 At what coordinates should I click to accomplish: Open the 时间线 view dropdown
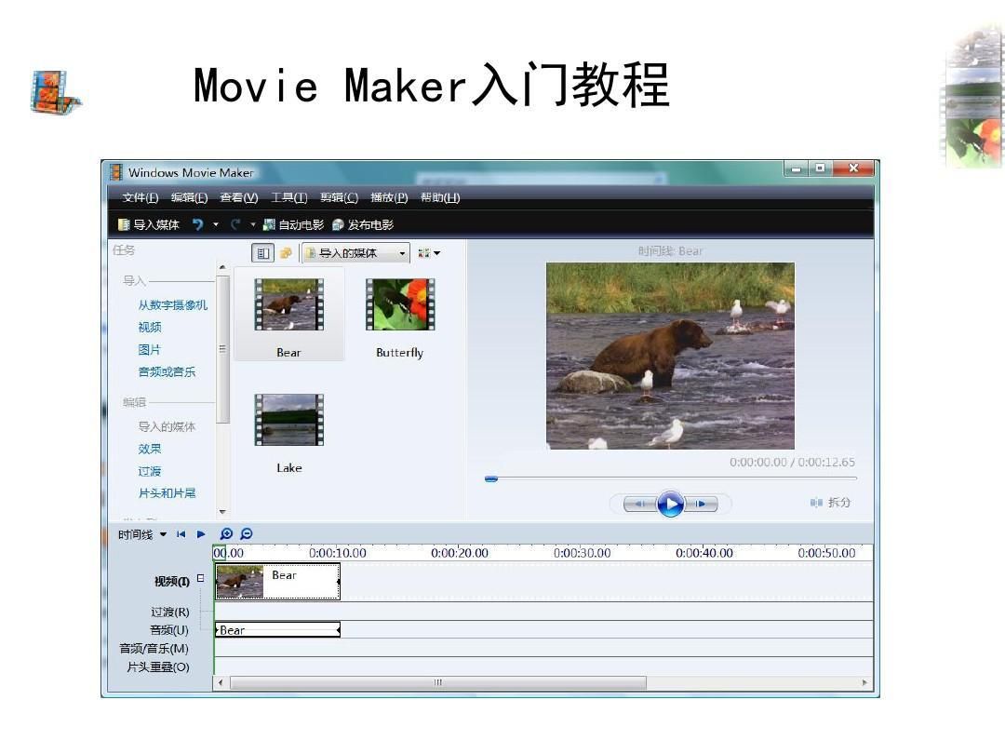pyautogui.click(x=142, y=534)
